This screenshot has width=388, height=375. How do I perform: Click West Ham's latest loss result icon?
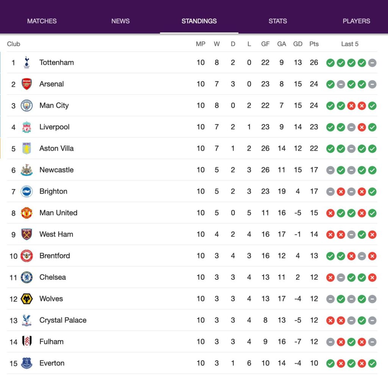[x=372, y=235]
